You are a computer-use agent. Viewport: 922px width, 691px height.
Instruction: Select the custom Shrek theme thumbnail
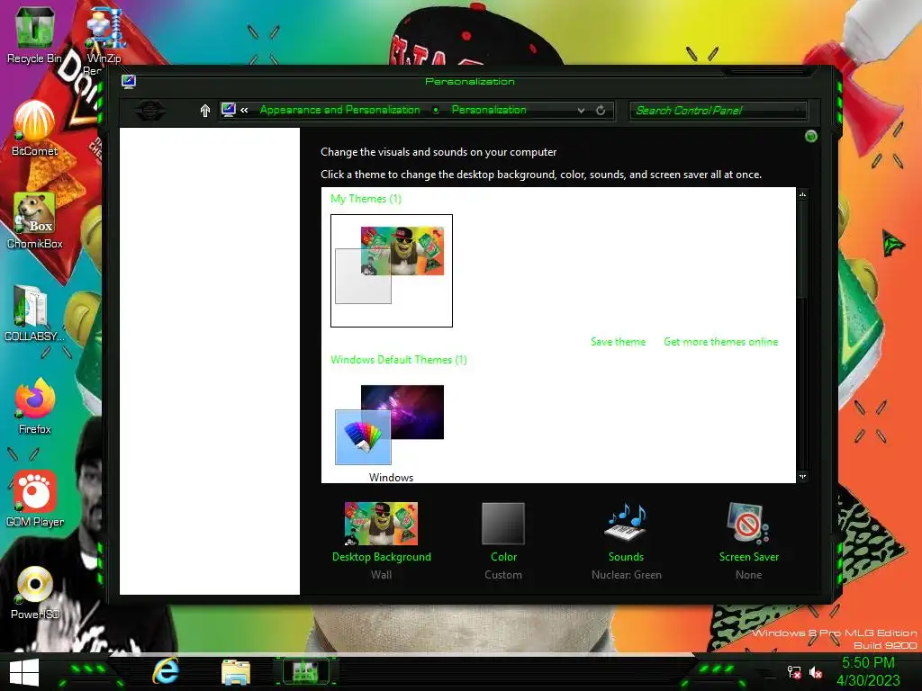(392, 270)
